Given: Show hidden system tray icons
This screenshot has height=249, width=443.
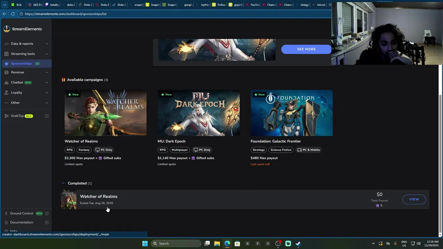Looking at the screenshot, I should pyautogui.click(x=373, y=243).
